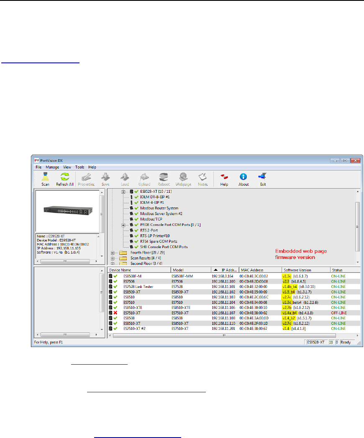364x438 pixels.
Task: Open the Tools menu
Action: (x=79, y=167)
